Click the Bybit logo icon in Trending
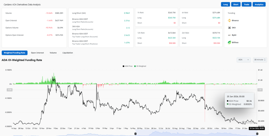 229,35
